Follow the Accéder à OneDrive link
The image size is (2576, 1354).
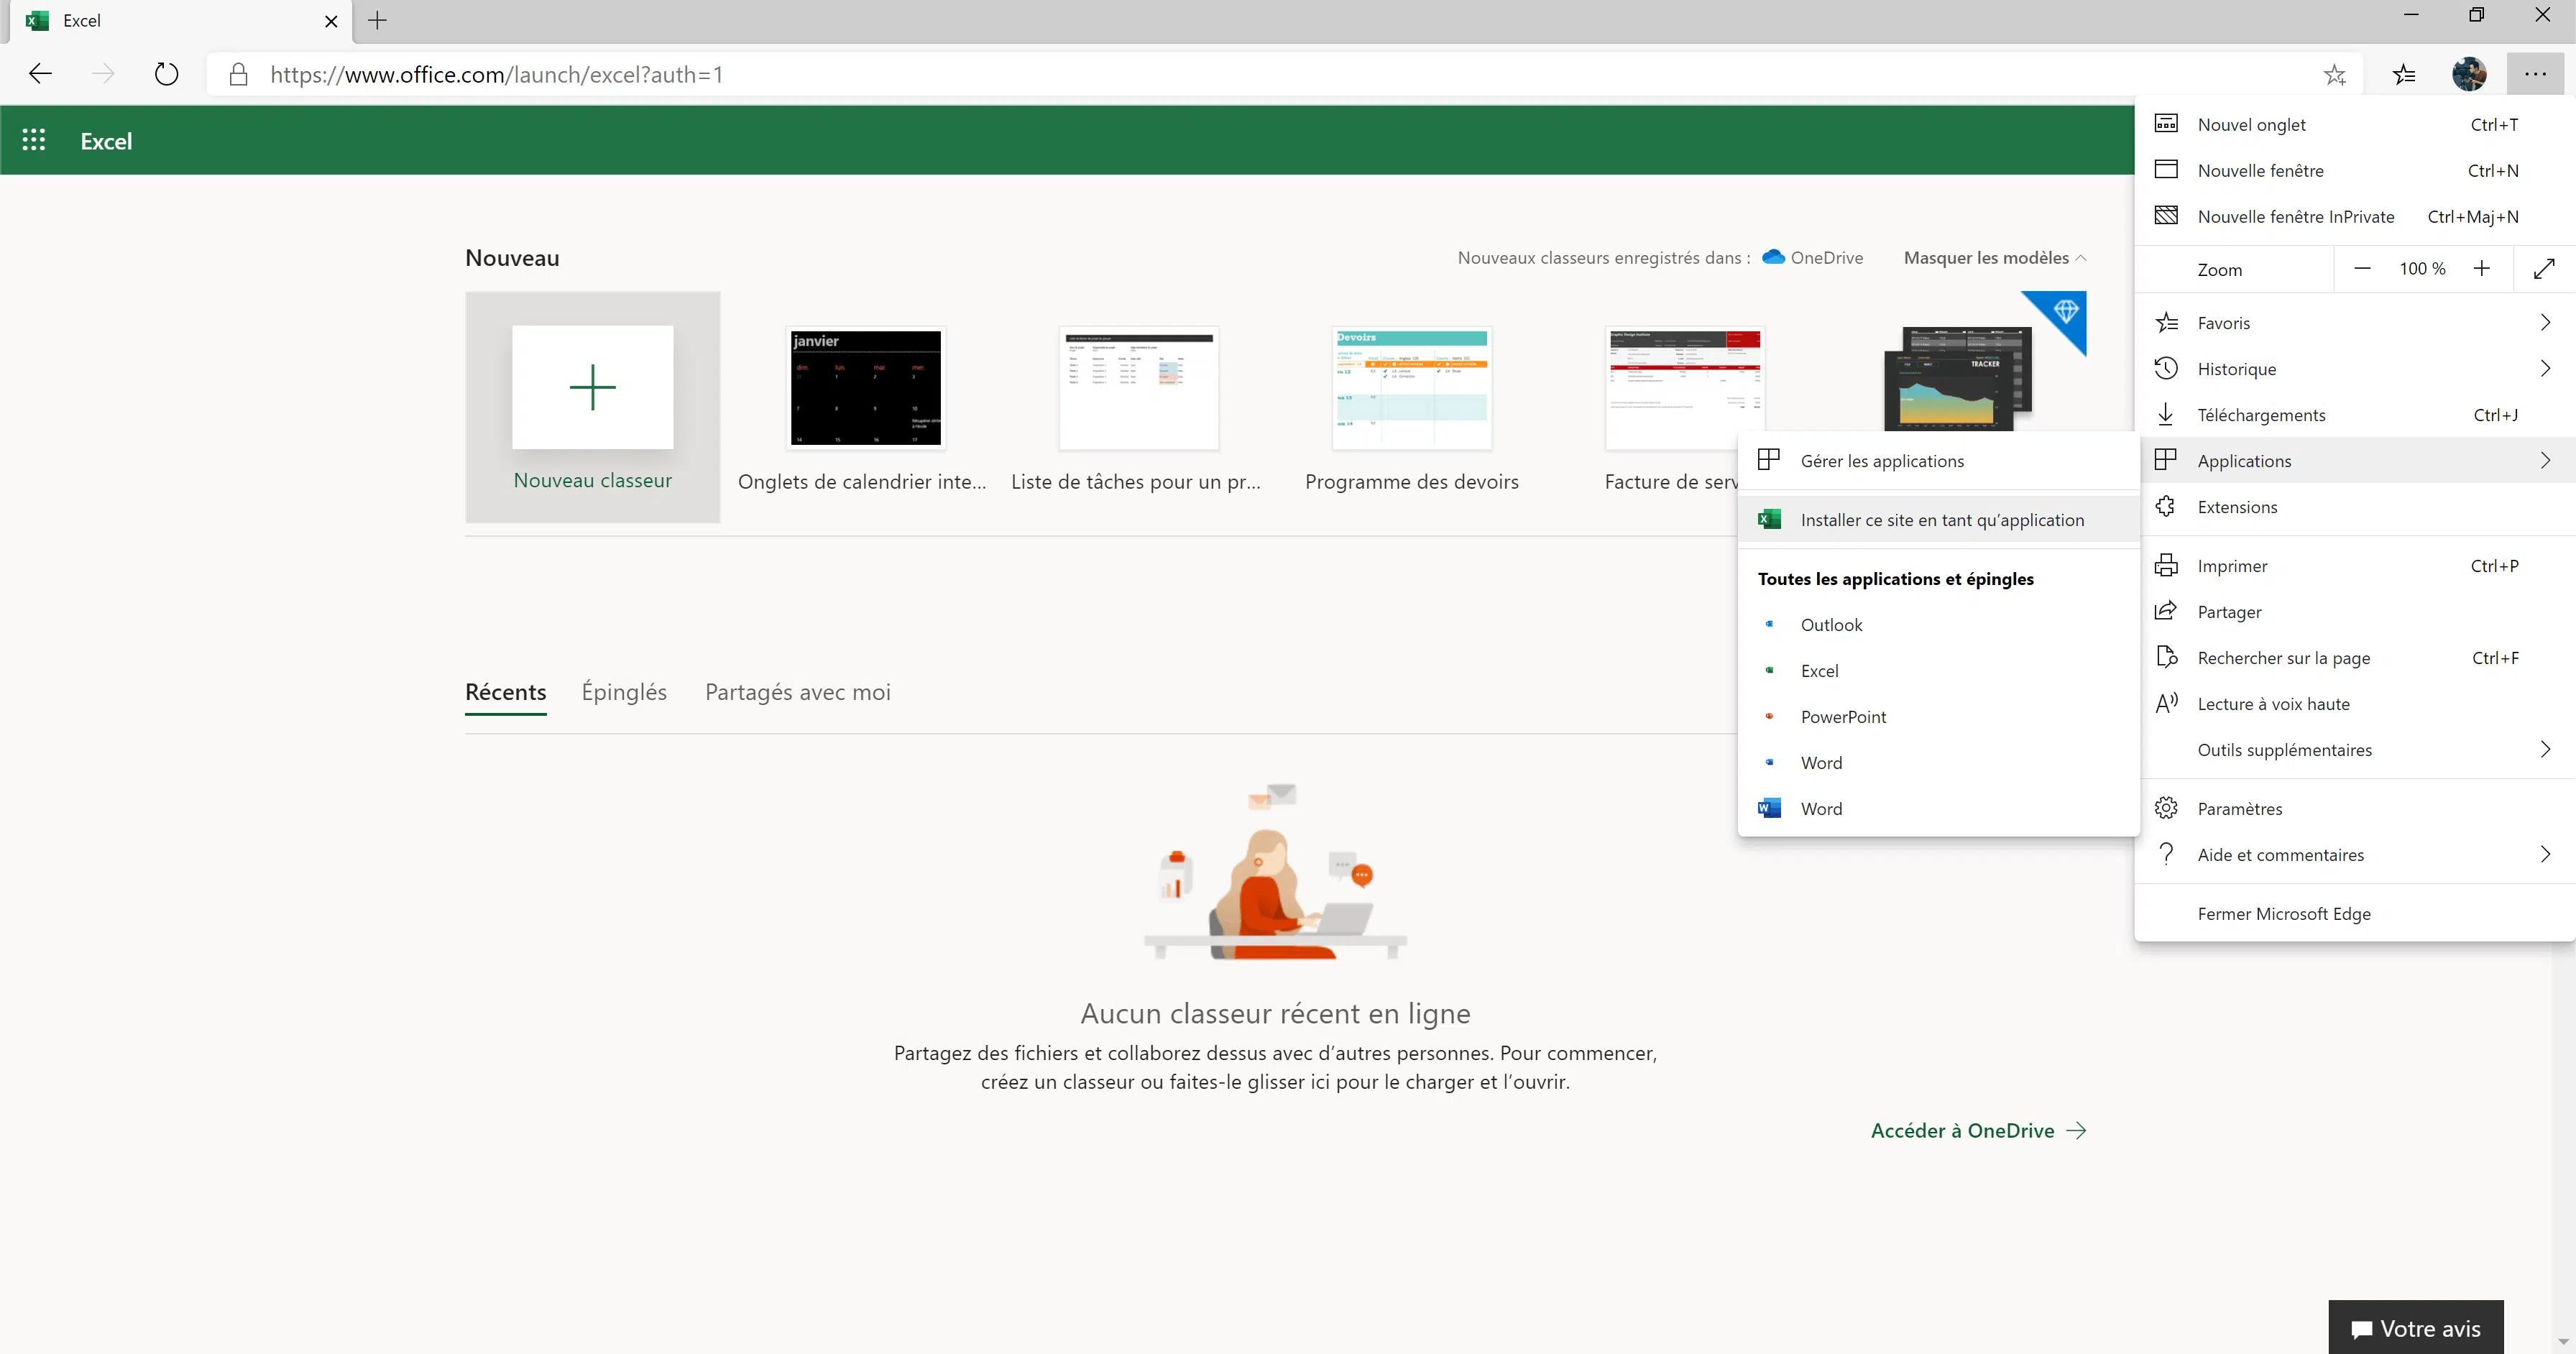[1978, 1130]
